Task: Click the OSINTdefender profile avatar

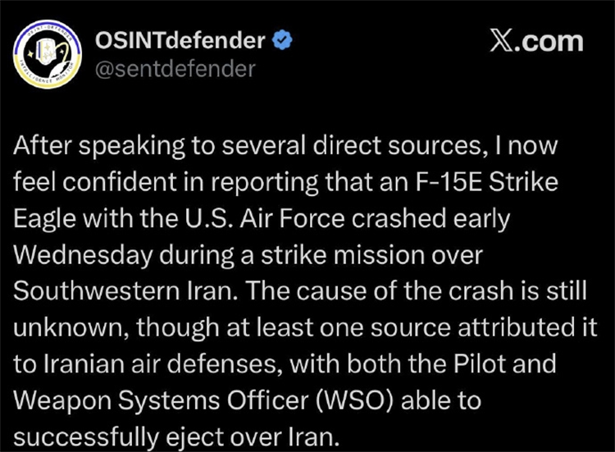Action: (x=47, y=55)
